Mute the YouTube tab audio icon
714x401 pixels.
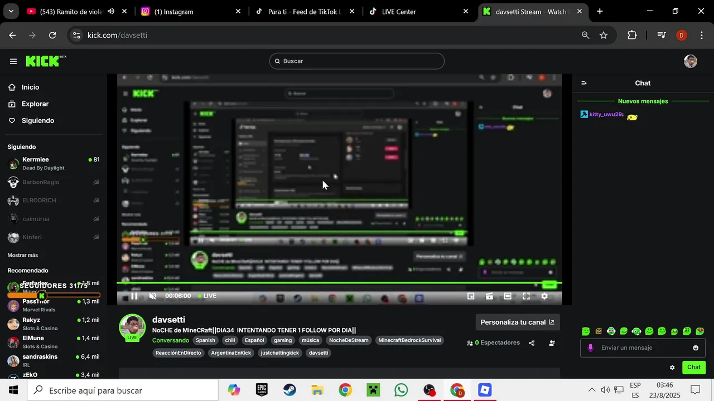coord(111,11)
